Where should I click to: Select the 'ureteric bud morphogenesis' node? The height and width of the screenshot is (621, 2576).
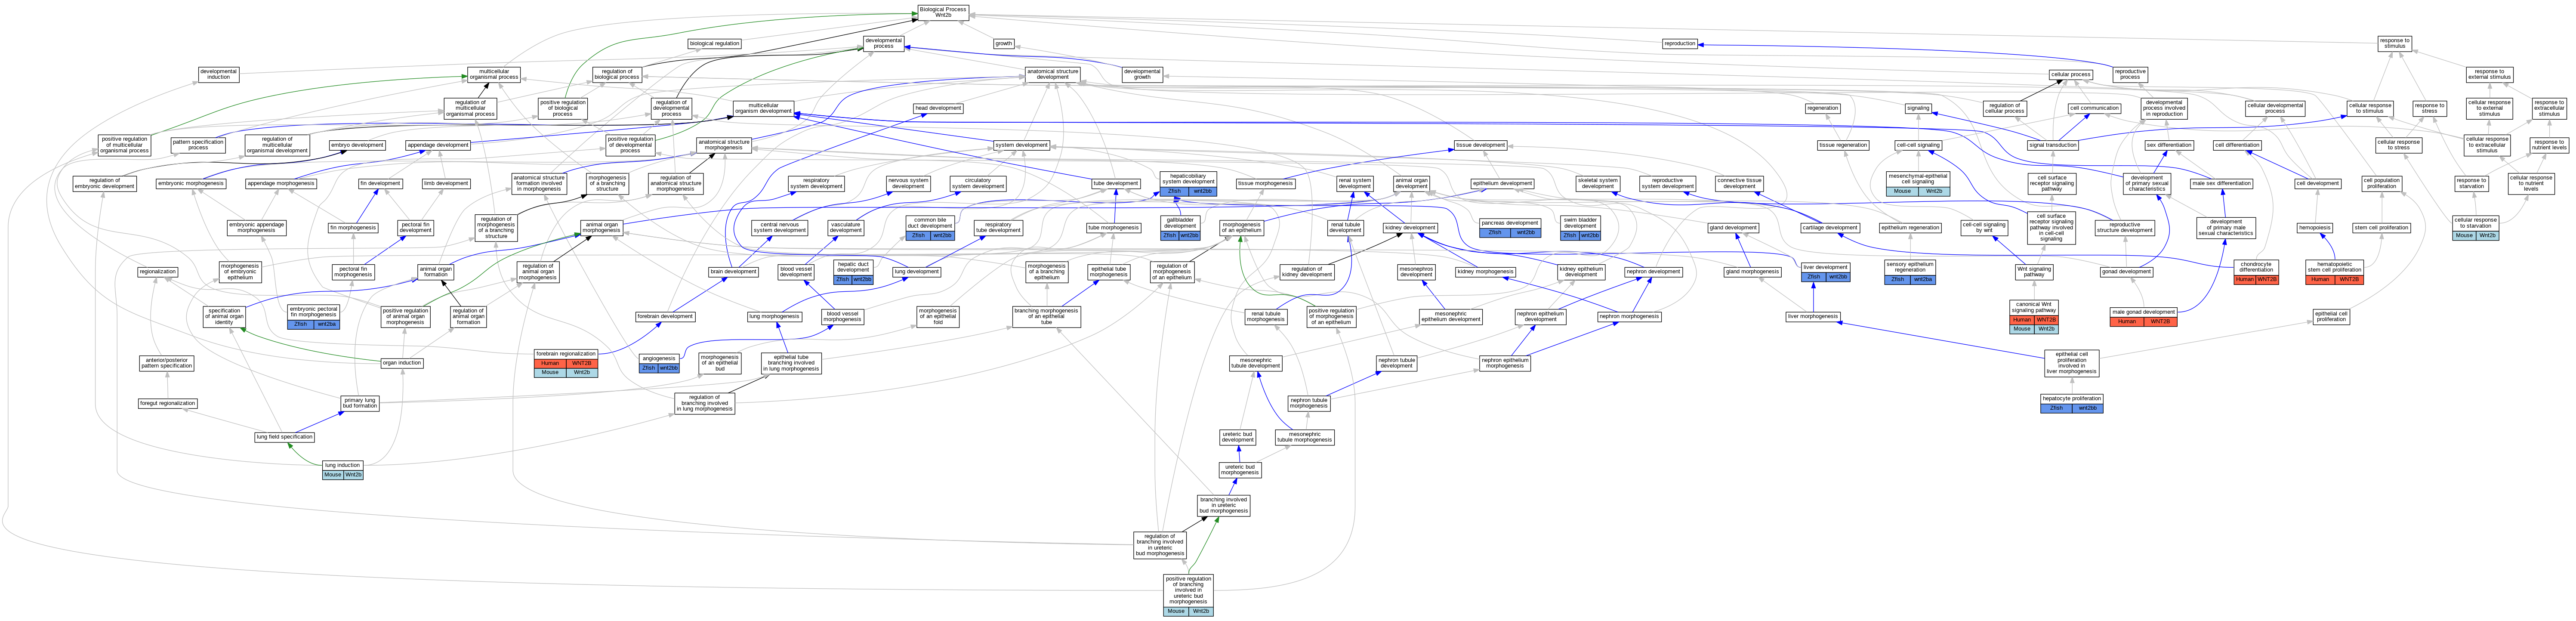1240,470
